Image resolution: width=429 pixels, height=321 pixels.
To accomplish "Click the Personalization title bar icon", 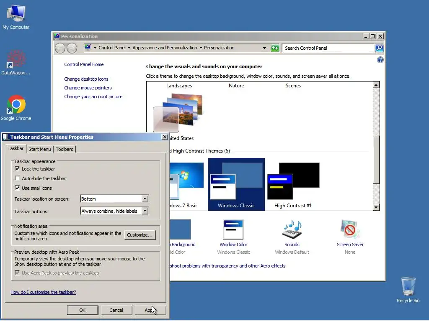I will click(57, 36).
